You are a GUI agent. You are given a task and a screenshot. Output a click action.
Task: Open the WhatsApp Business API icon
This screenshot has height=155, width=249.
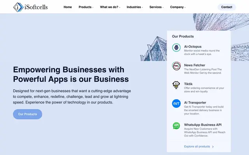176,126
